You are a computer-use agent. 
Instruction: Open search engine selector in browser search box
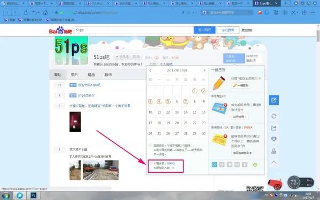(x=204, y=13)
